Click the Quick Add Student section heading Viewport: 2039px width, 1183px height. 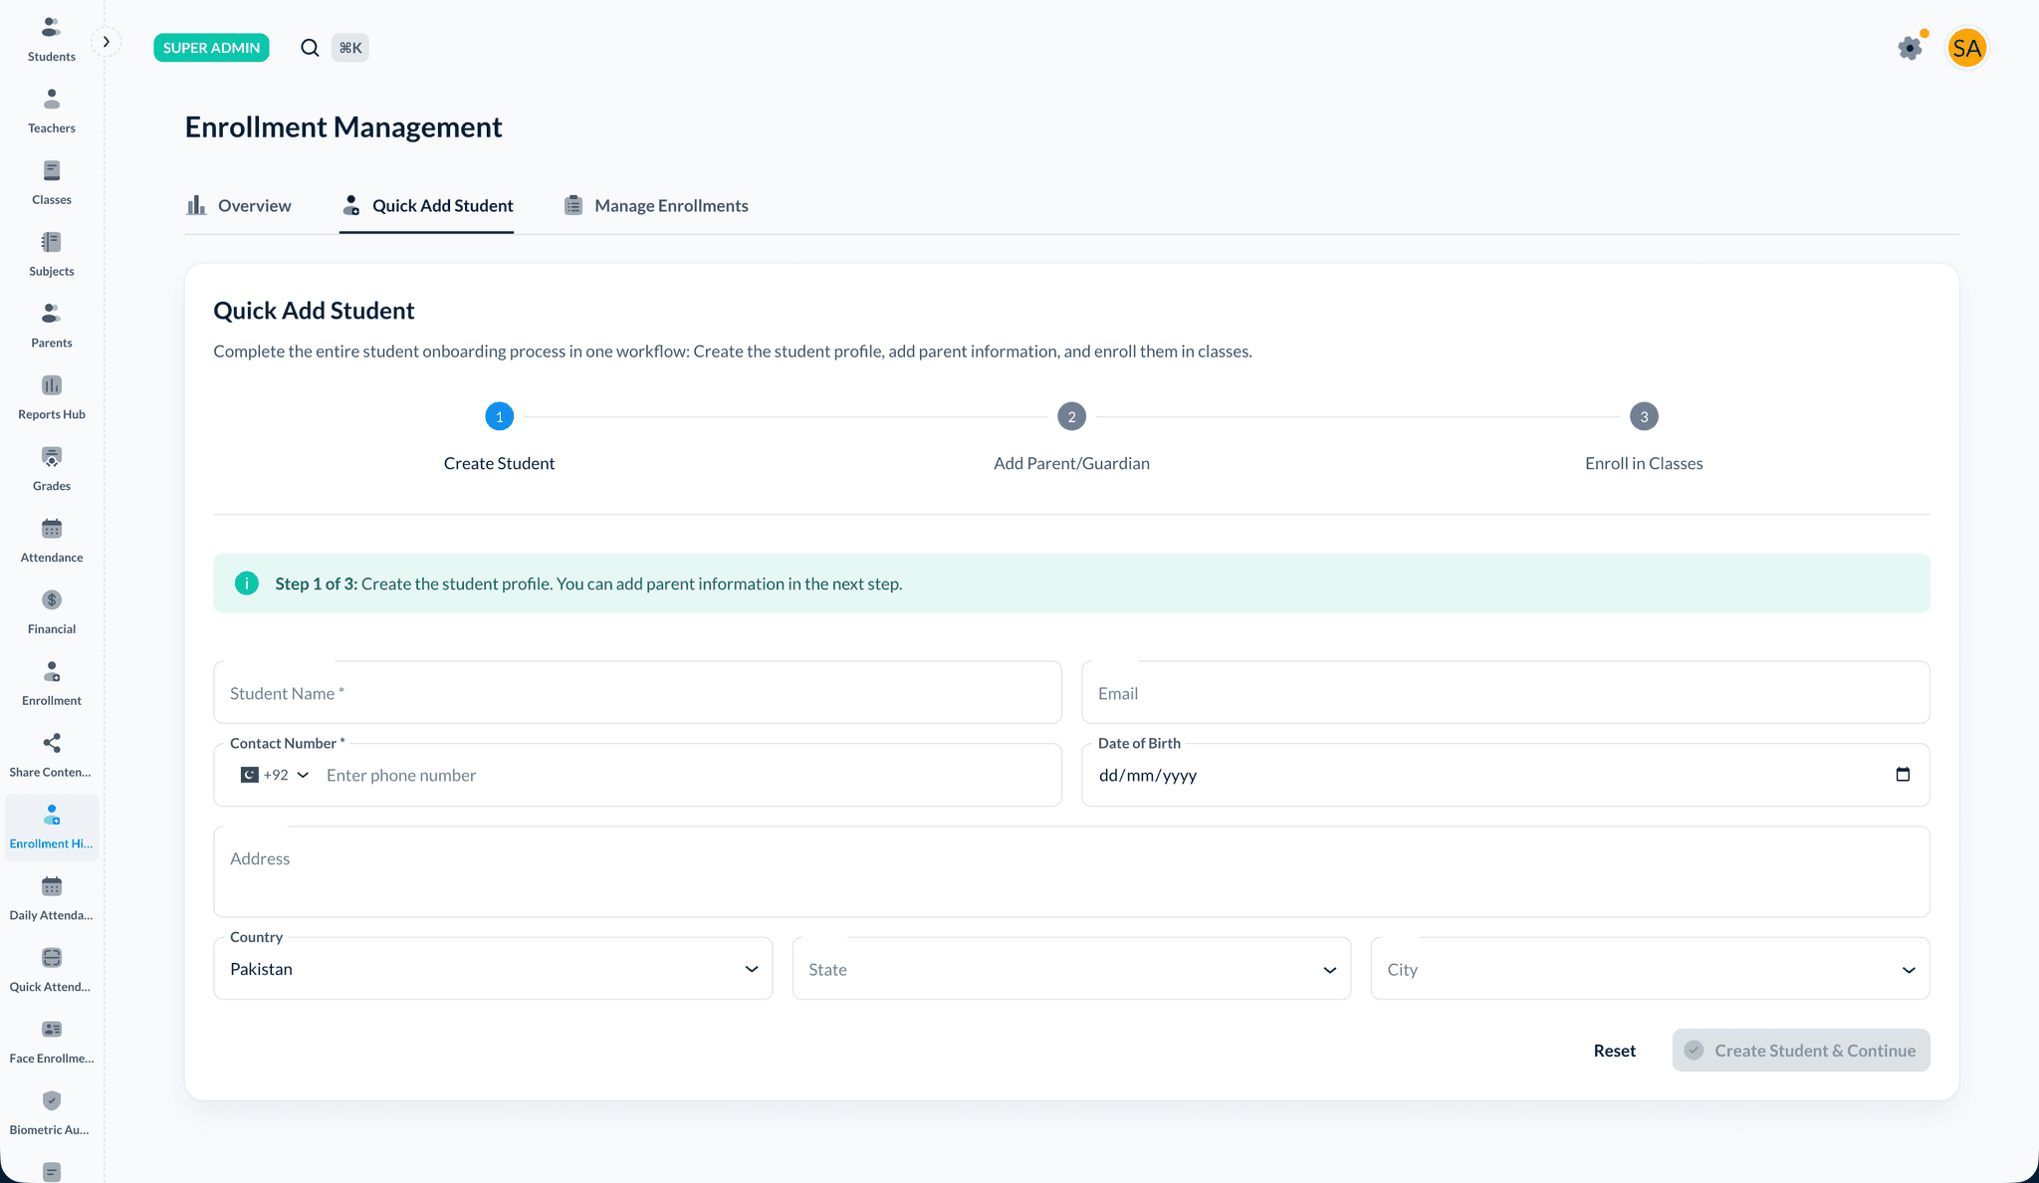[314, 311]
